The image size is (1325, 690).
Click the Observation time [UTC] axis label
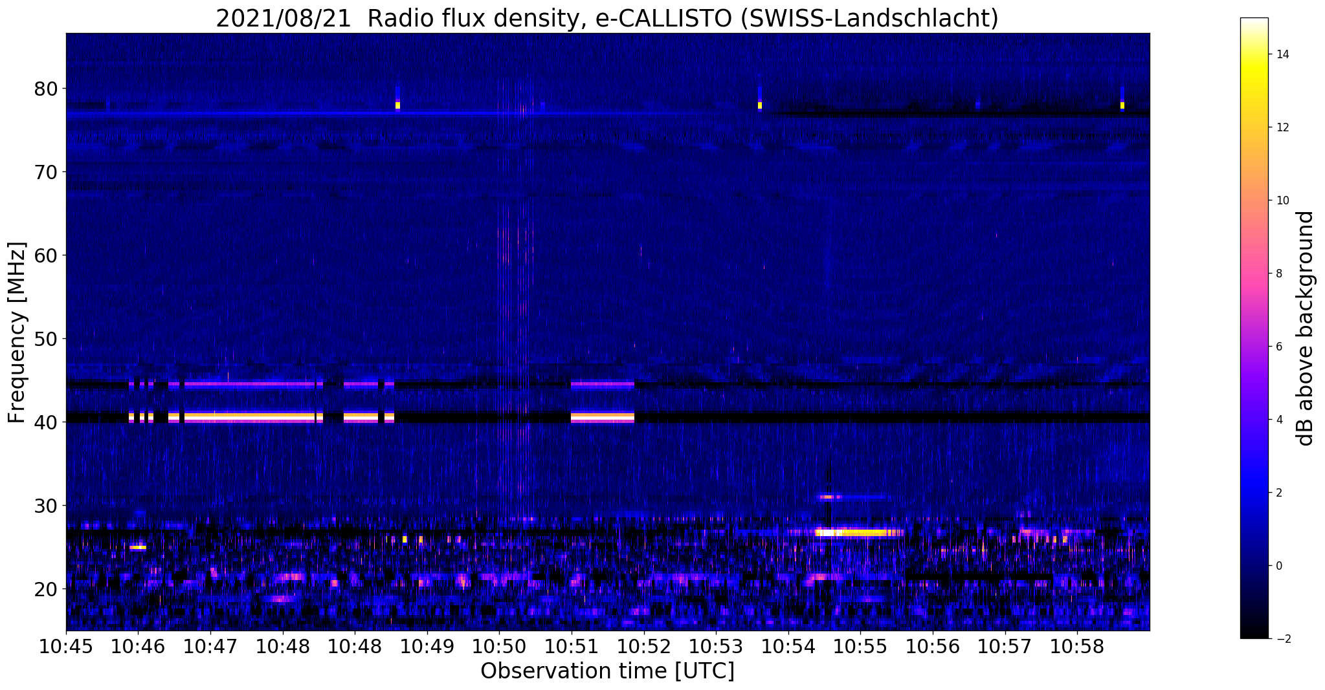(607, 671)
